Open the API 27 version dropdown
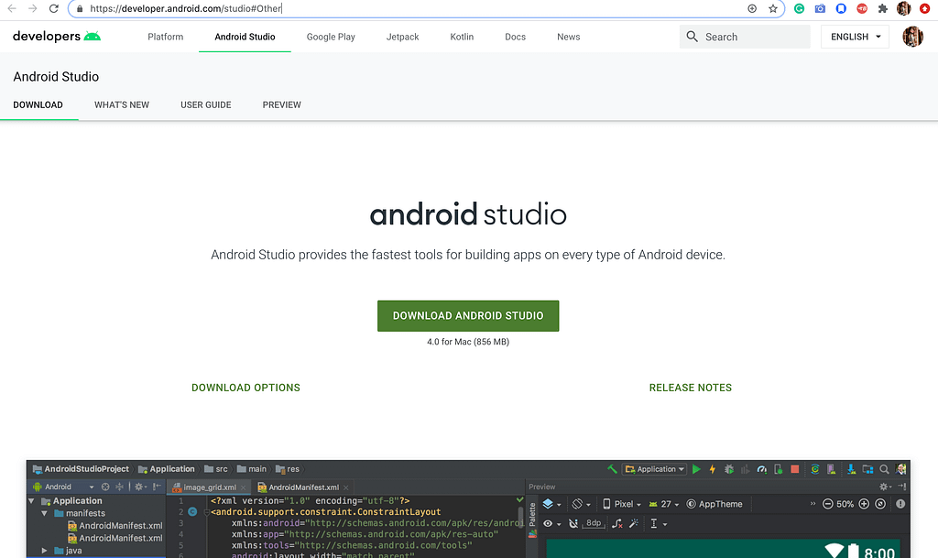 [x=664, y=504]
